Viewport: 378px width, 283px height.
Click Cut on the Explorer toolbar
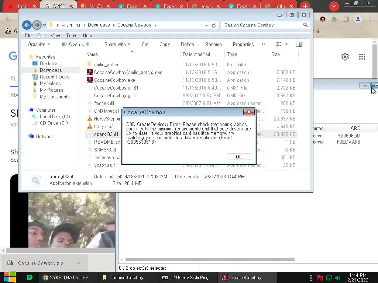pyautogui.click(x=145, y=44)
